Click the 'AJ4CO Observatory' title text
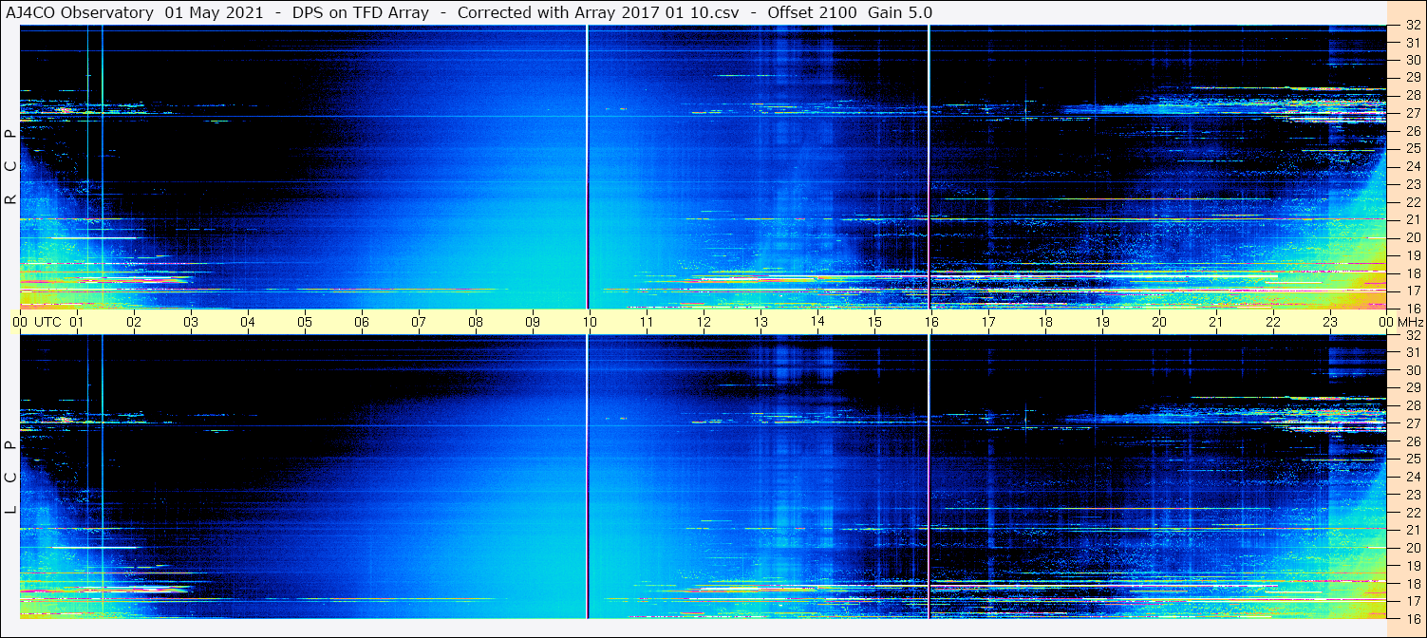Screen dimensions: 1427x638 (80, 12)
